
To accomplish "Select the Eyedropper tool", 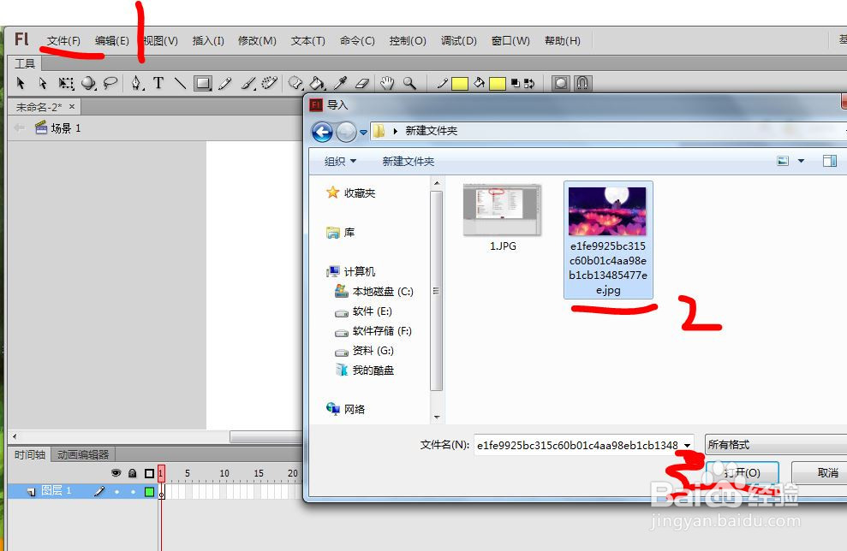I will (x=339, y=83).
